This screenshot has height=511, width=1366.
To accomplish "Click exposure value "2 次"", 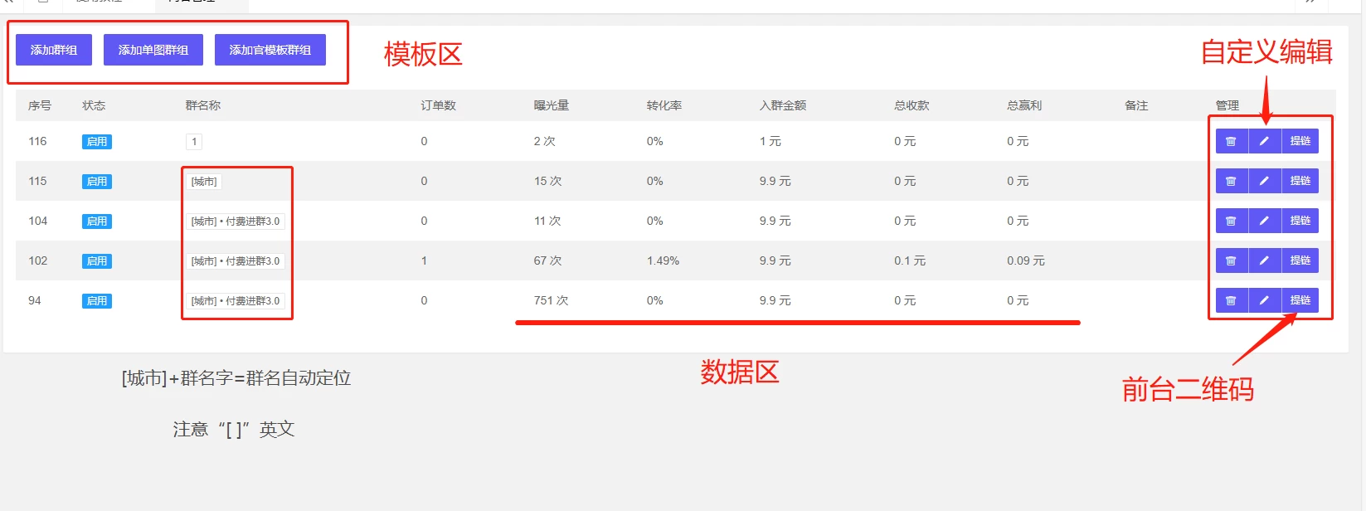I will [x=545, y=141].
